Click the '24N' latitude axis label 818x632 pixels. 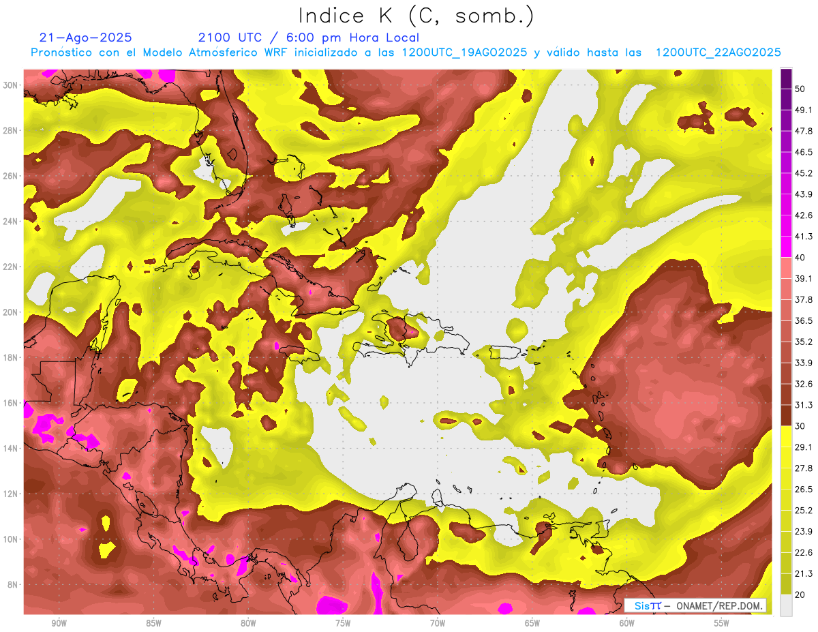coord(11,221)
